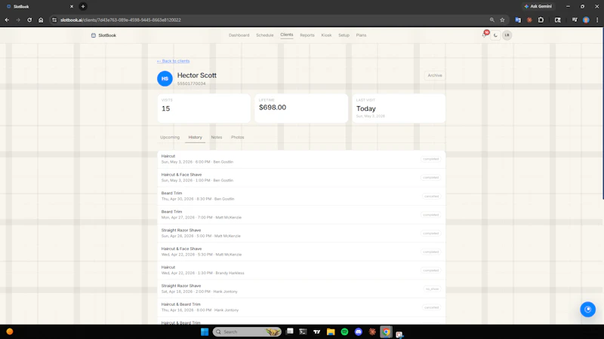View site information icon in address bar

point(54,20)
